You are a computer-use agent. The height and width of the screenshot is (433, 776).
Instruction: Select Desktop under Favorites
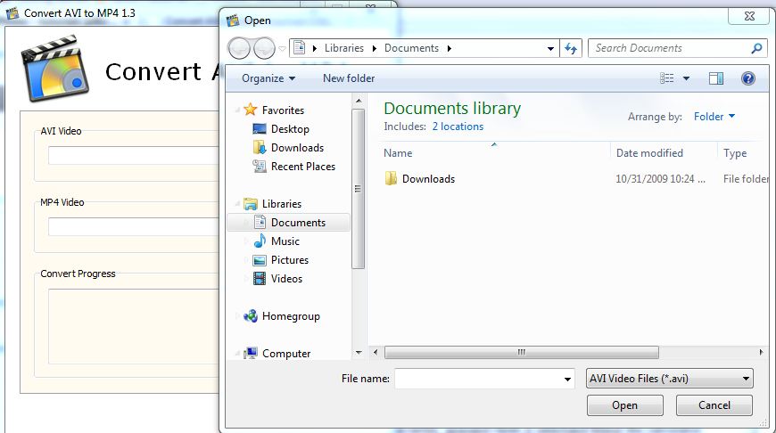pyautogui.click(x=290, y=129)
